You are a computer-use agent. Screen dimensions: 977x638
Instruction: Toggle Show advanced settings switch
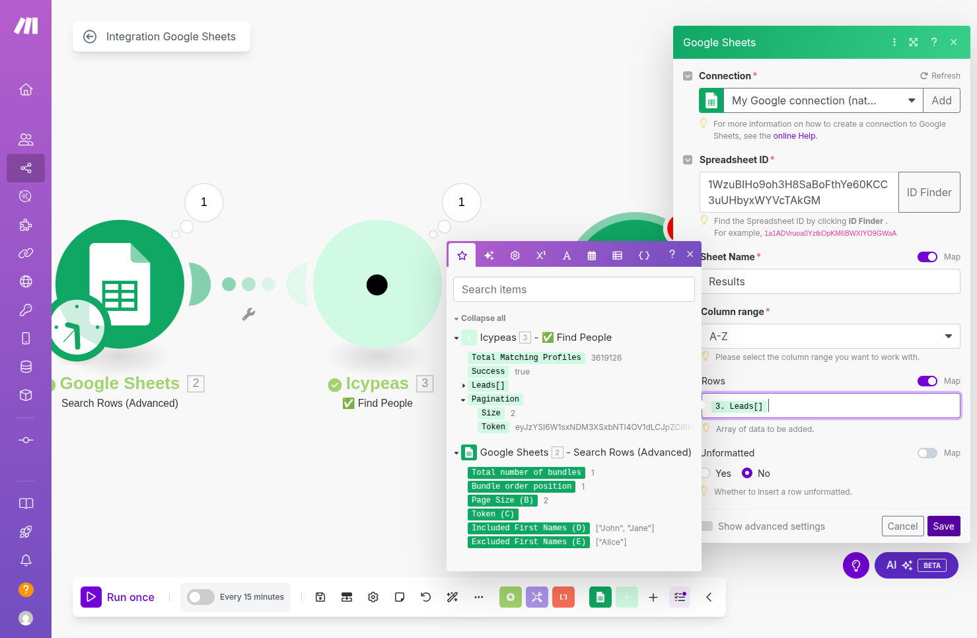pyautogui.click(x=707, y=526)
